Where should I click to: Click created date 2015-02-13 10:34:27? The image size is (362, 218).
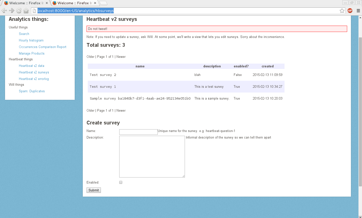267,87
